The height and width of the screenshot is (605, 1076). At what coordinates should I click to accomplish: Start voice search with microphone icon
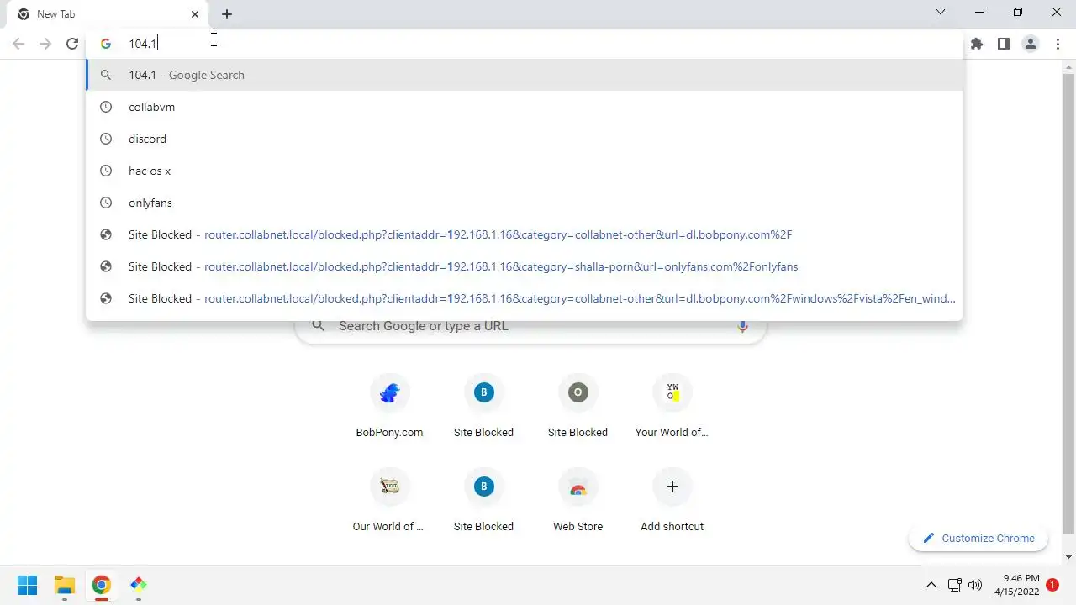[x=742, y=326]
